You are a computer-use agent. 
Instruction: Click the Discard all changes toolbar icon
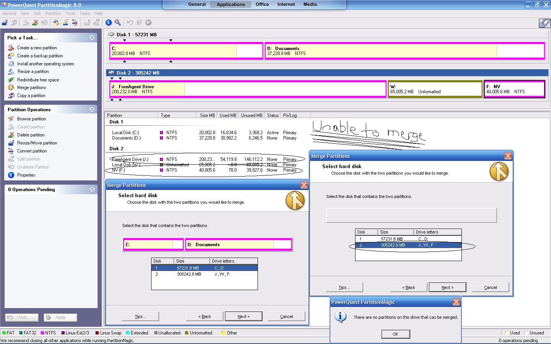click(x=139, y=23)
